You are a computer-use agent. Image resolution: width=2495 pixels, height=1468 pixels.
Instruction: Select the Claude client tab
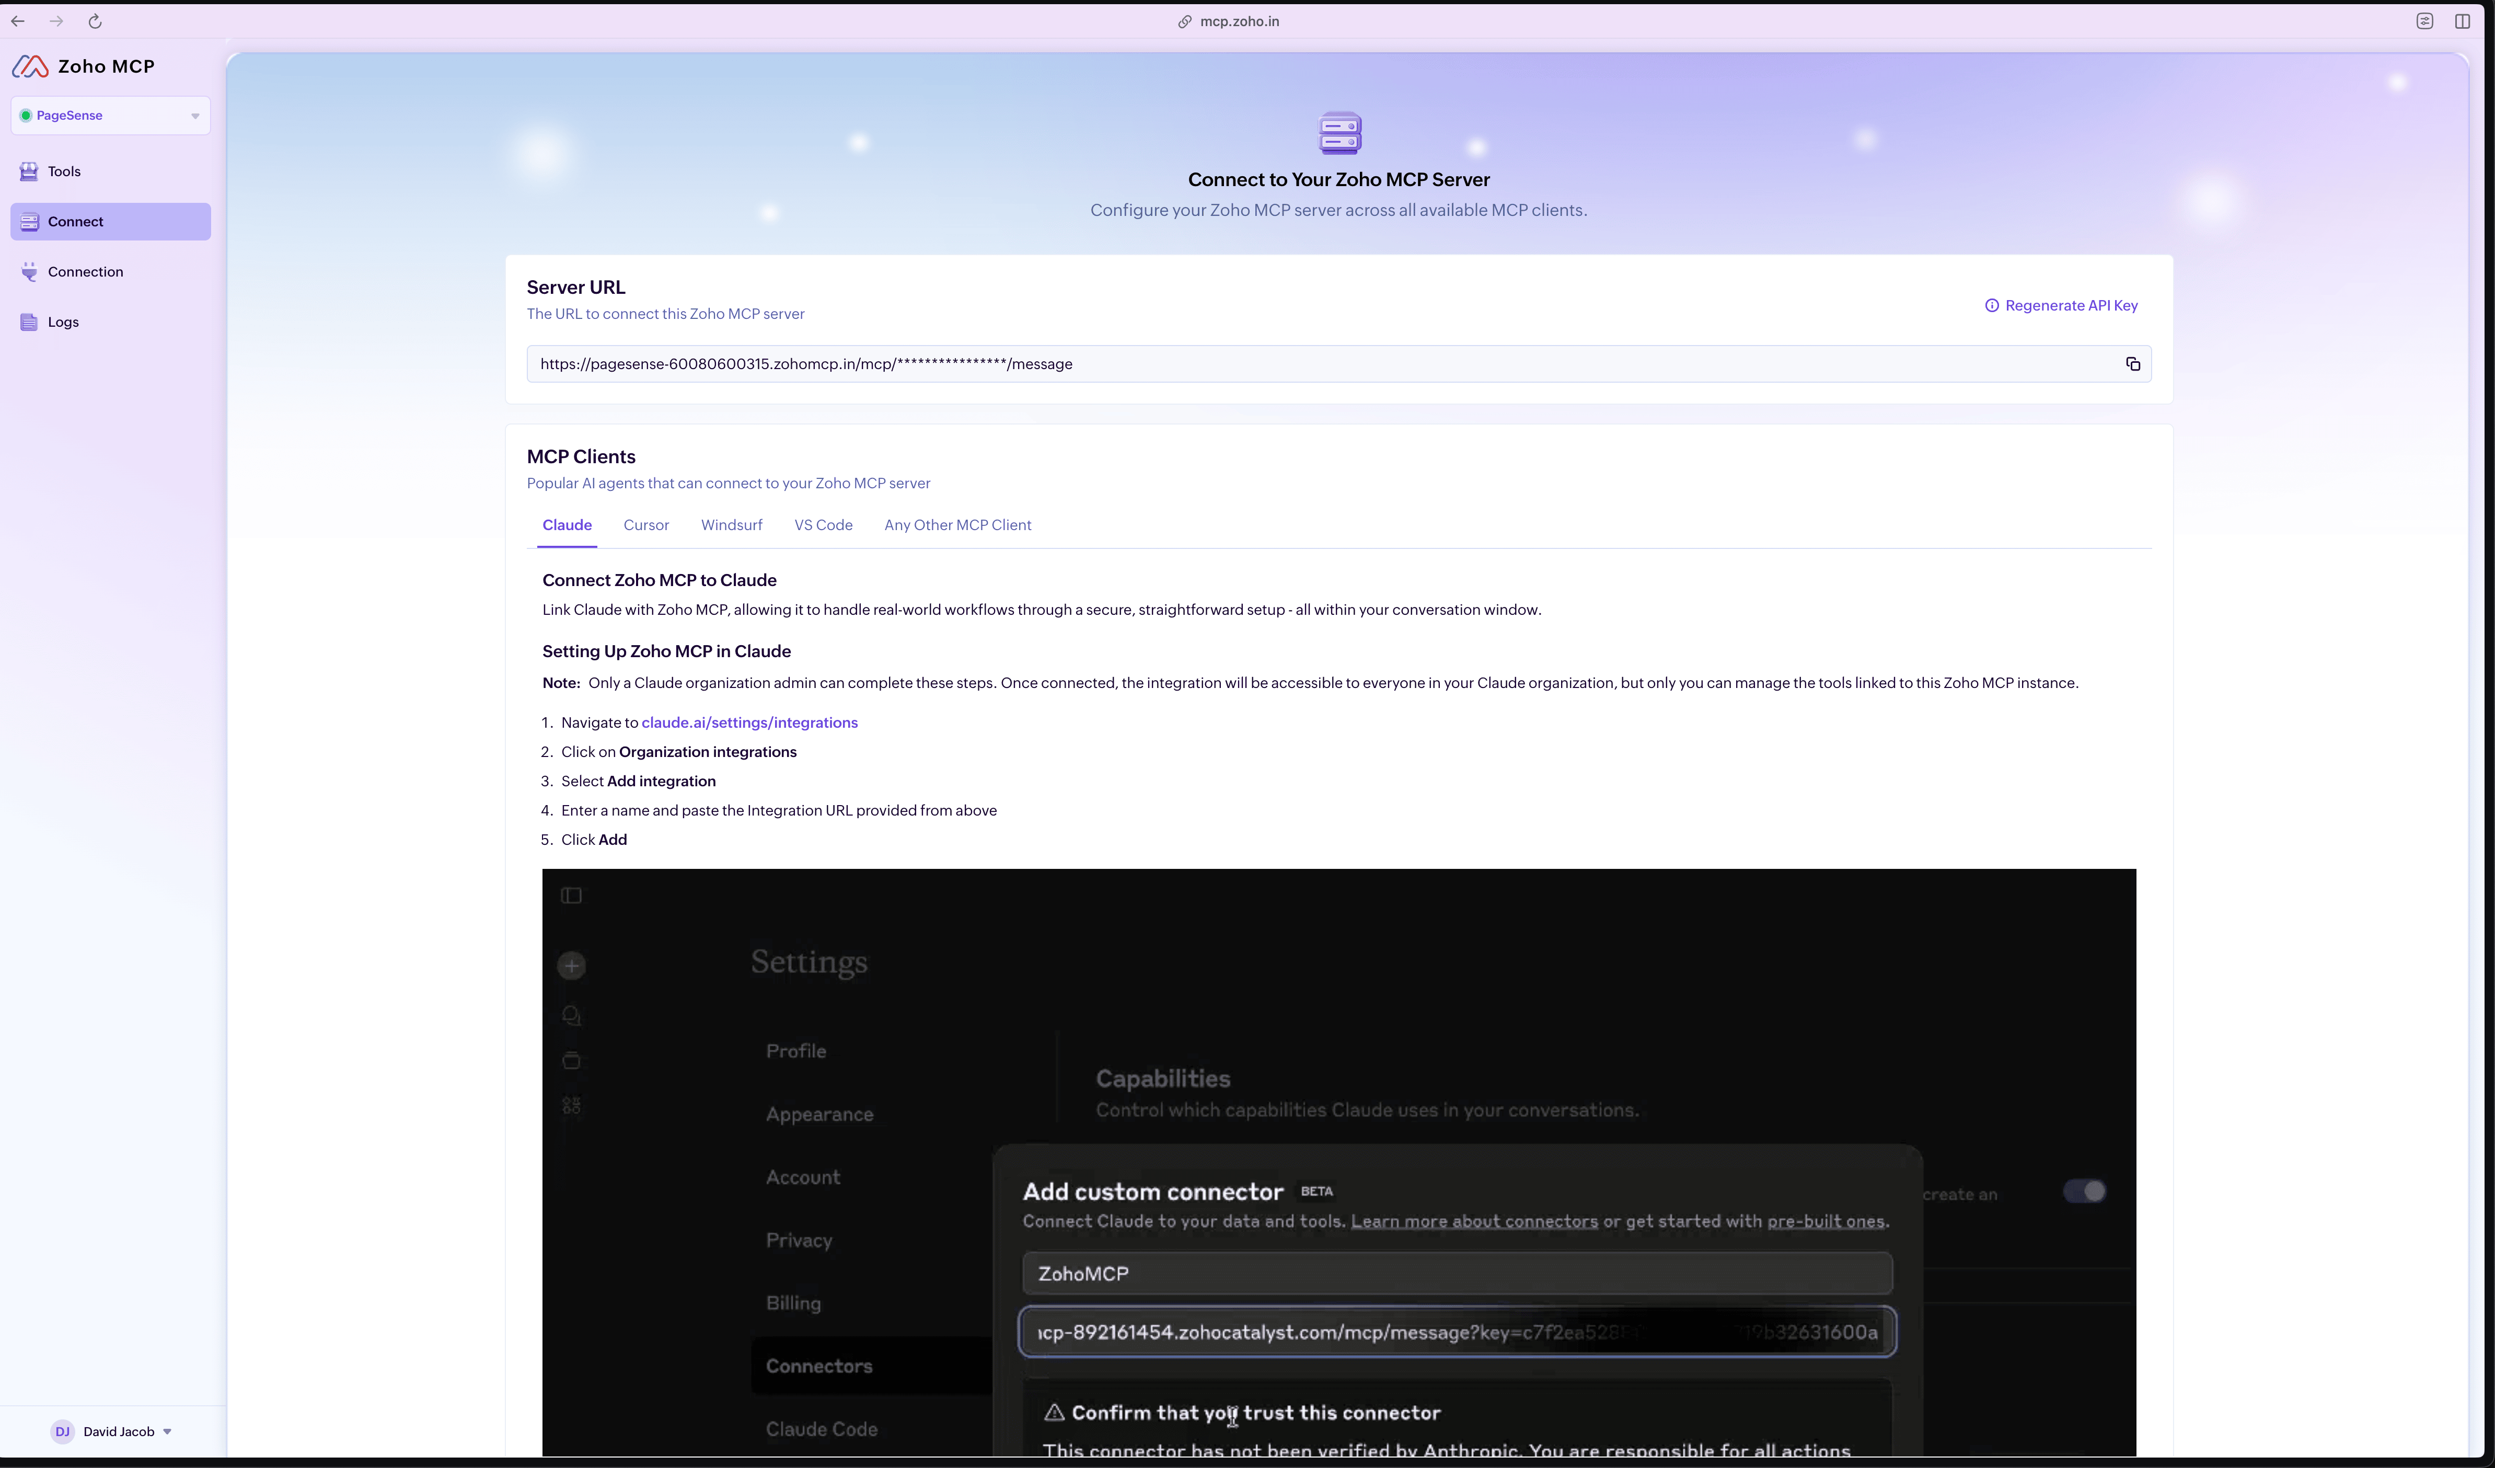(x=568, y=525)
